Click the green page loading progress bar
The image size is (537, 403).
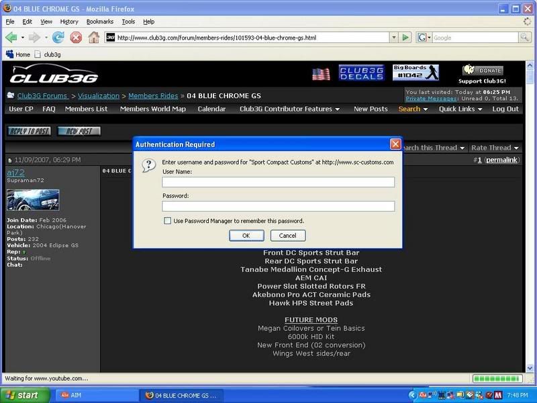click(x=497, y=378)
